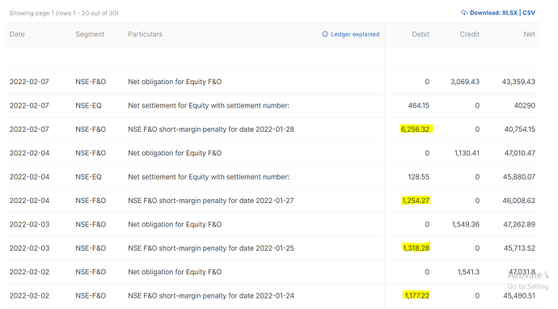The height and width of the screenshot is (309, 558).
Task: Select highlighted debit 1,318.28
Action: [416, 248]
